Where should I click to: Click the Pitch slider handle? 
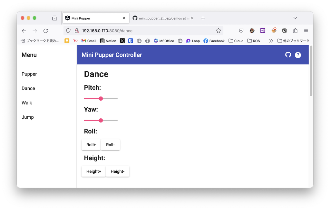coord(101,98)
